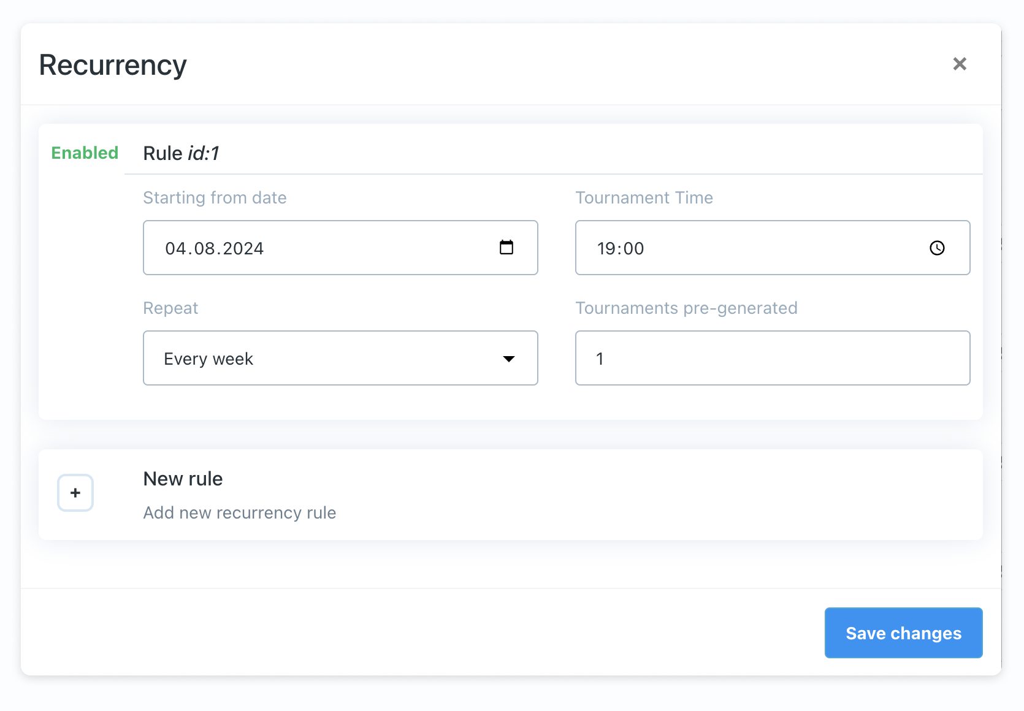Click the dropdown caret on the Repeat selector
Screen dimensions: 1024x711
coord(509,359)
